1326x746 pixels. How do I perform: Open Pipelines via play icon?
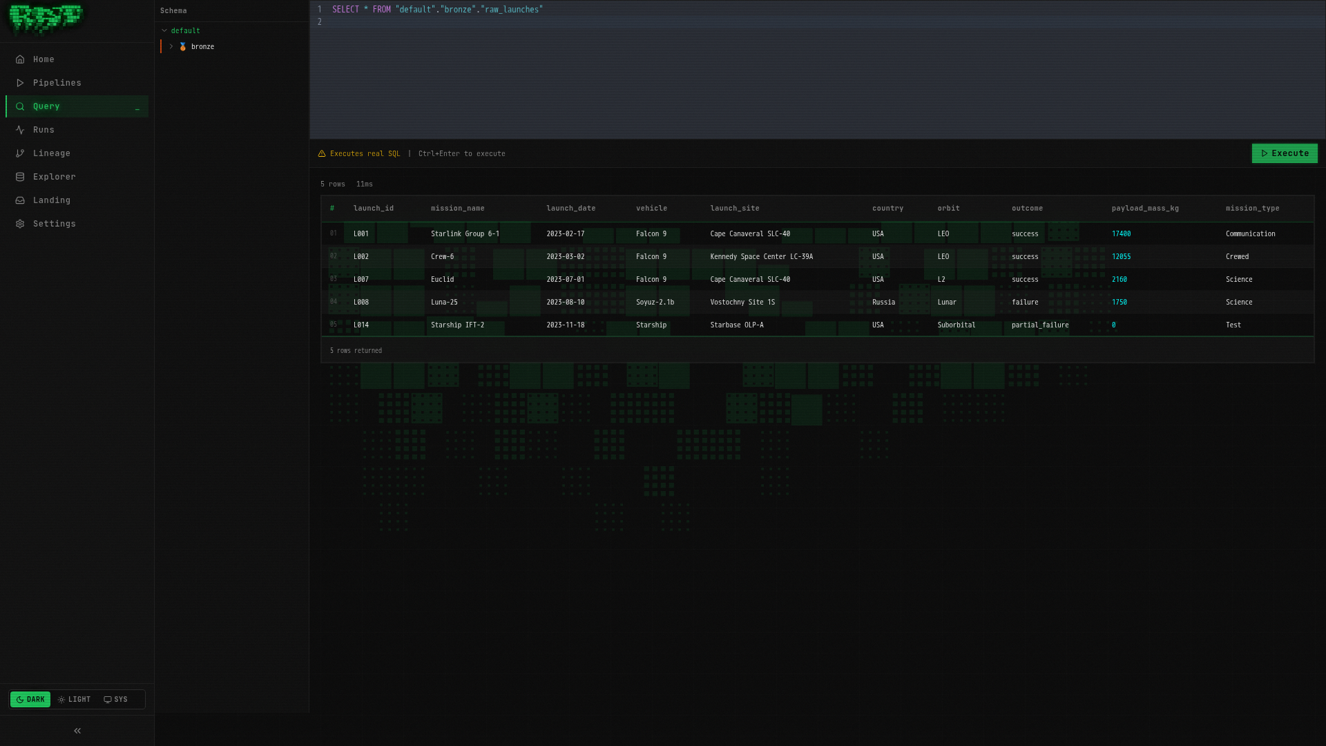20,83
